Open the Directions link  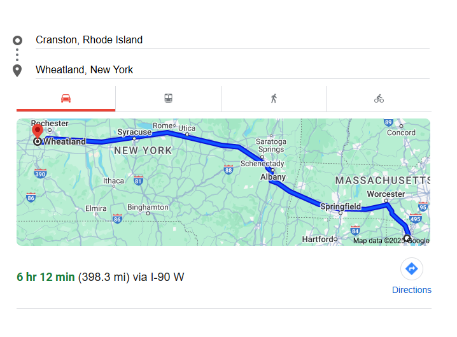pos(411,290)
